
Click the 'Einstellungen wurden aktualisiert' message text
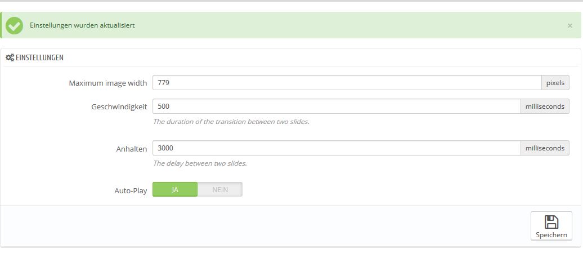[82, 25]
